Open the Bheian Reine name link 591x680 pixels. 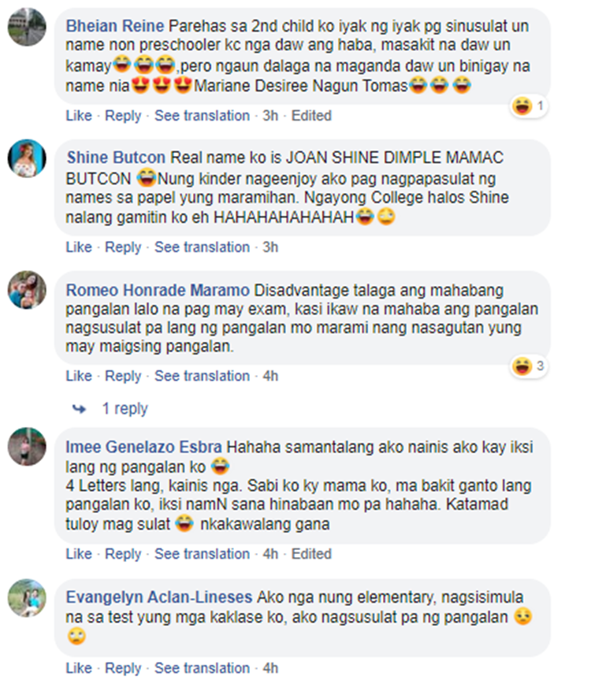[x=115, y=26]
